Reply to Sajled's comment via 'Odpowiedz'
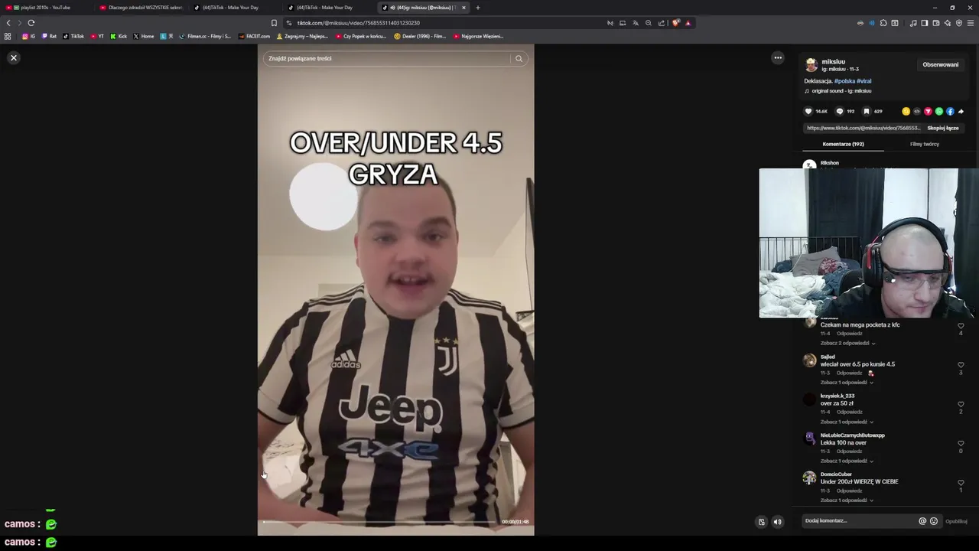 [849, 373]
